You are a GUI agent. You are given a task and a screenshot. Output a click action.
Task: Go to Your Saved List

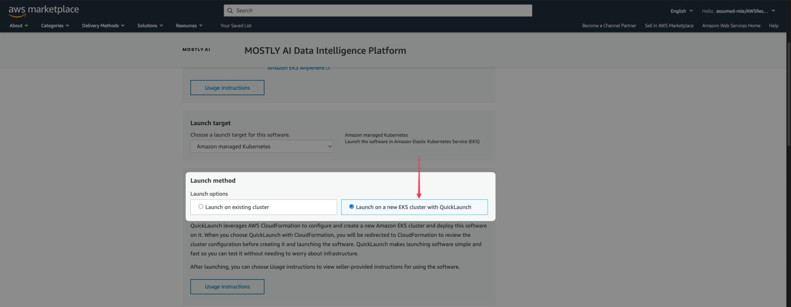click(x=236, y=26)
